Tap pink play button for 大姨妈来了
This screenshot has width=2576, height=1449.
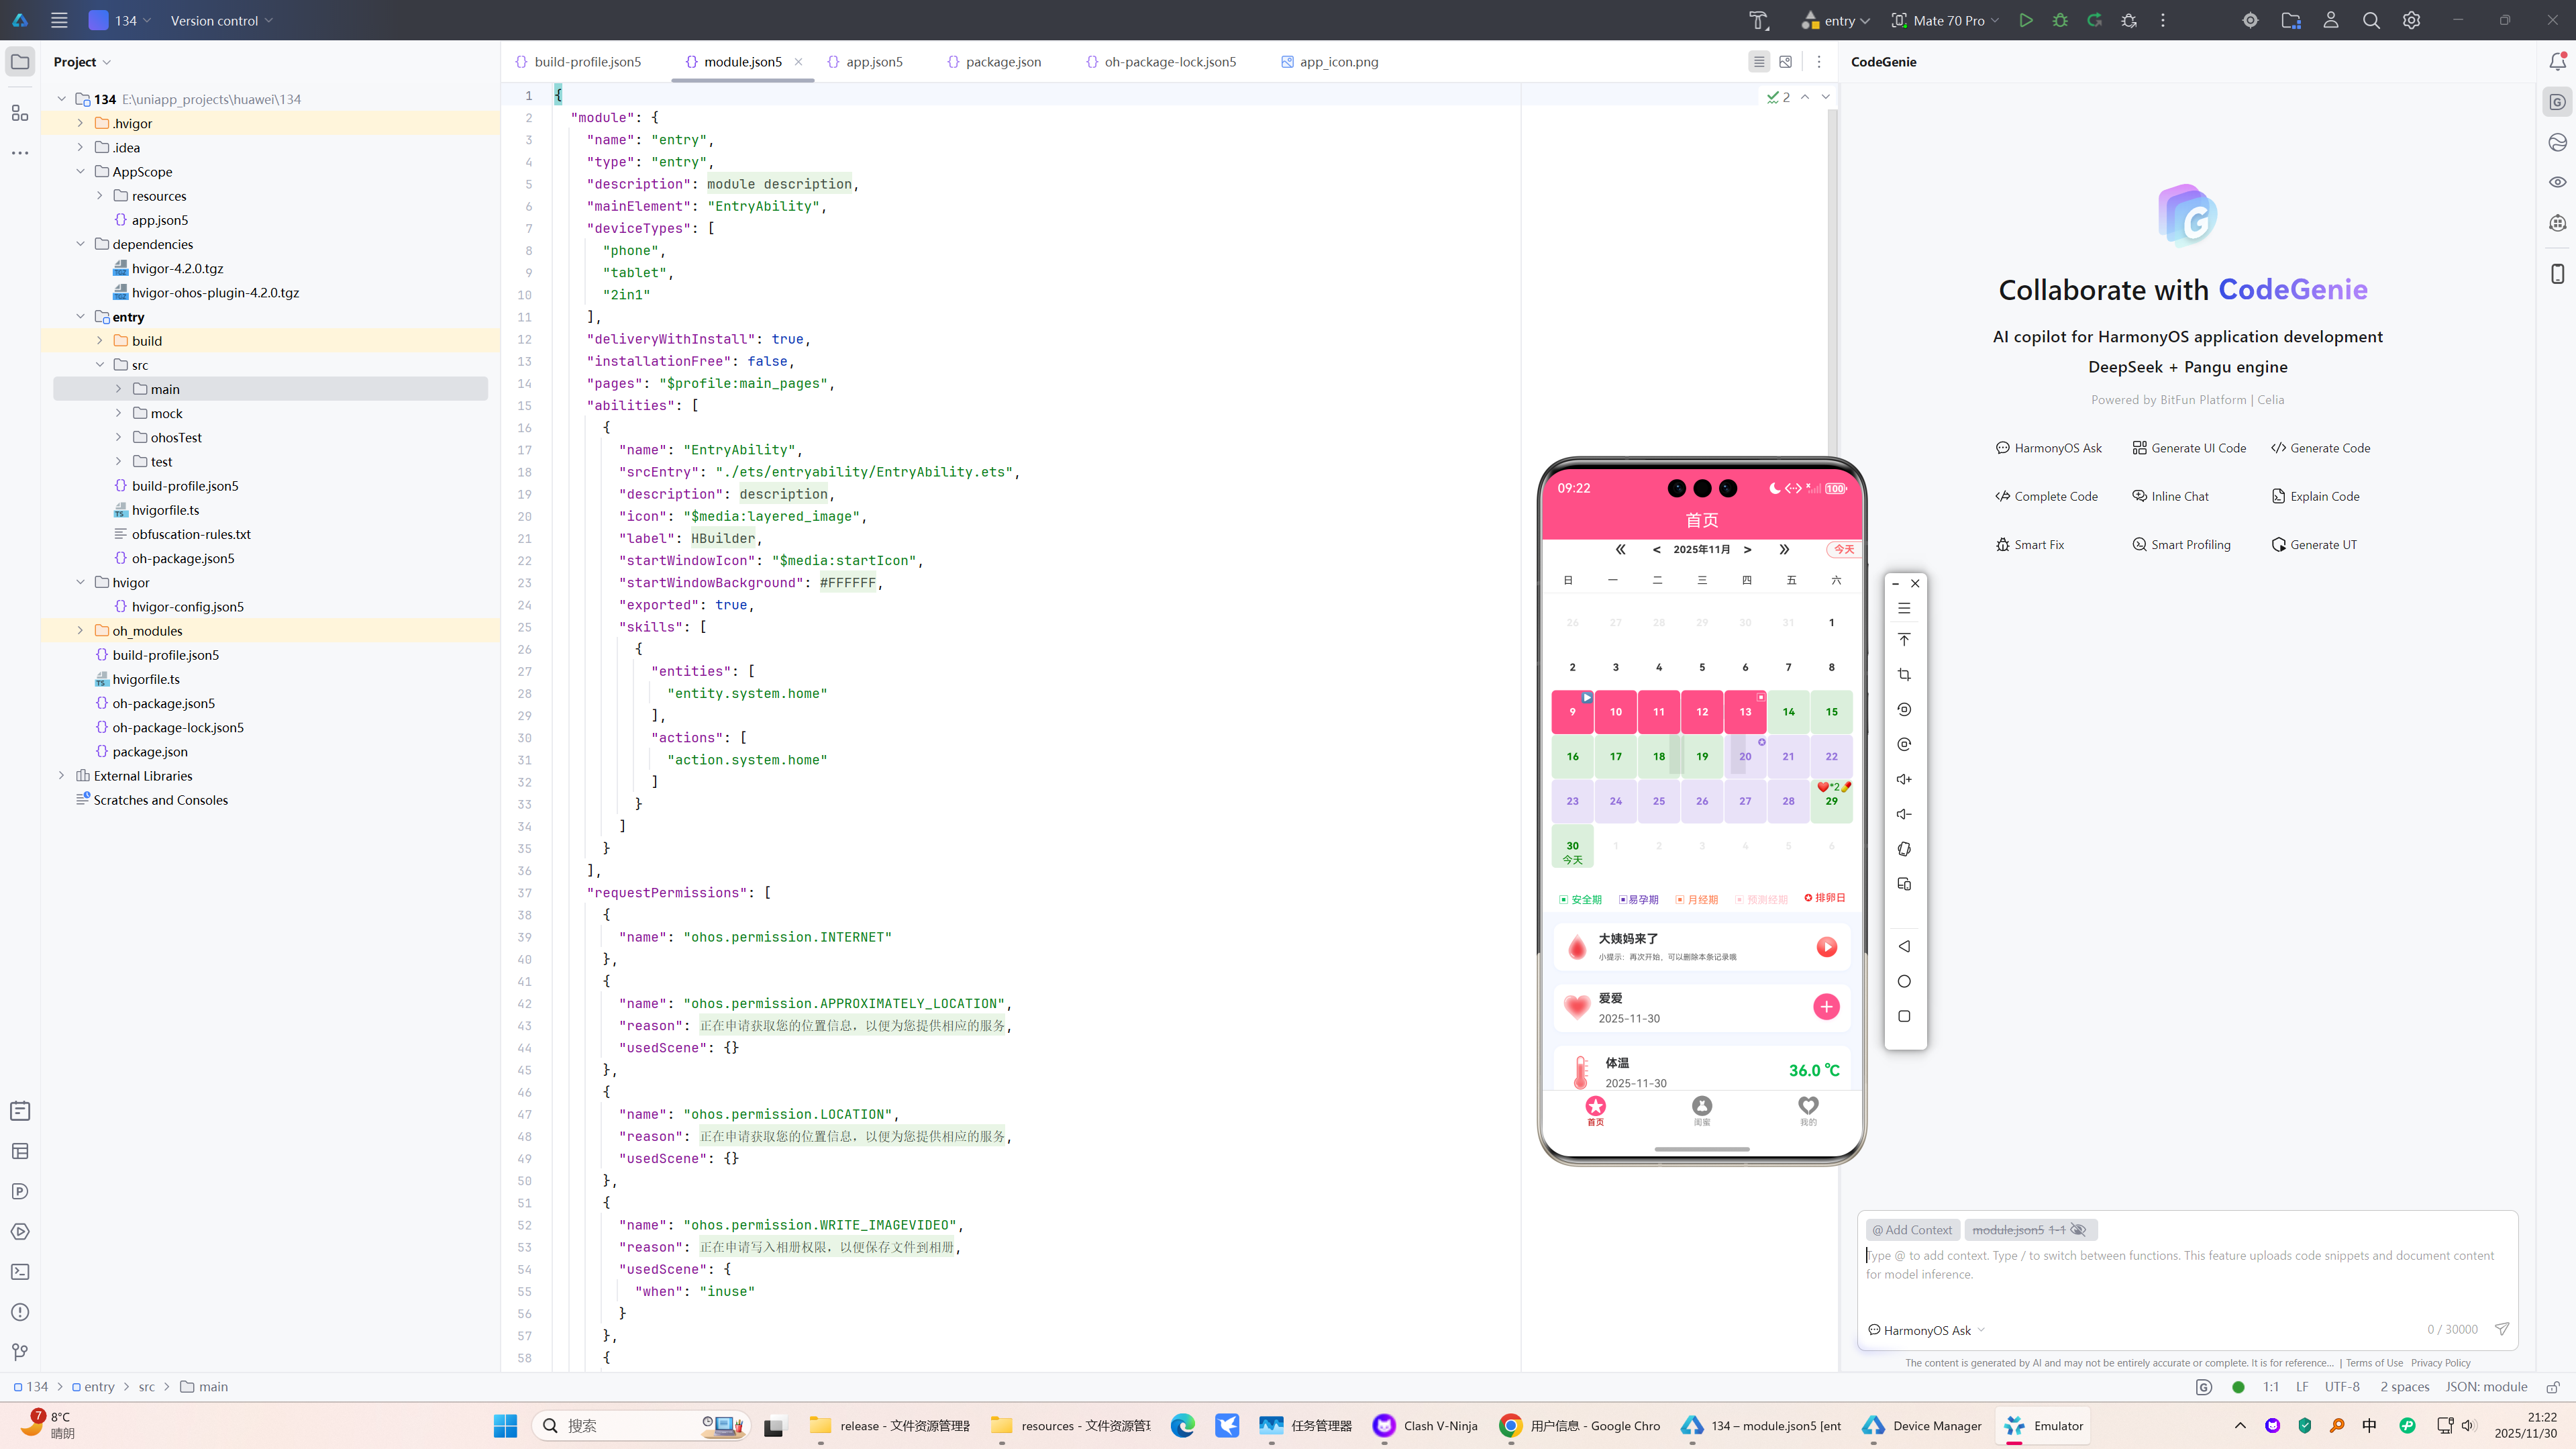click(1826, 947)
